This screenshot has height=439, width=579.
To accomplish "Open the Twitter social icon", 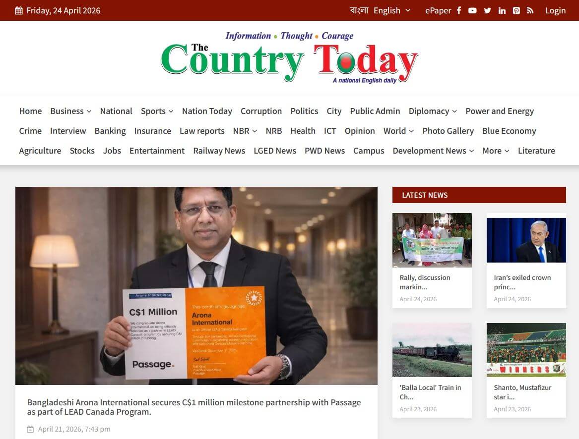I will coord(487,10).
